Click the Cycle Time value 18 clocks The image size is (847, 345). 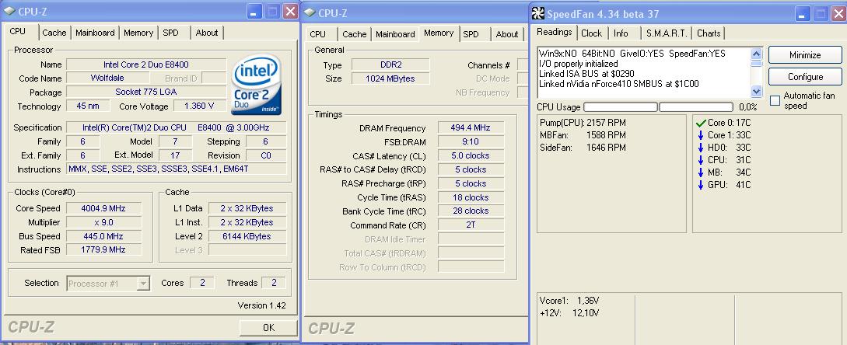(471, 197)
